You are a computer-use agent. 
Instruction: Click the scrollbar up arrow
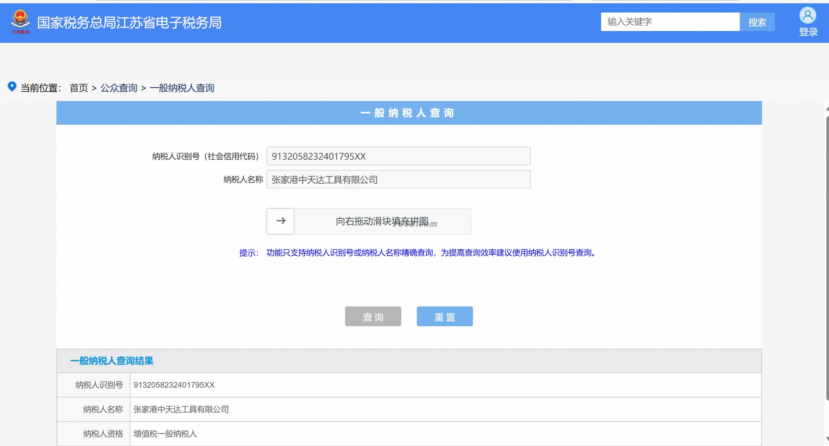[827, 109]
